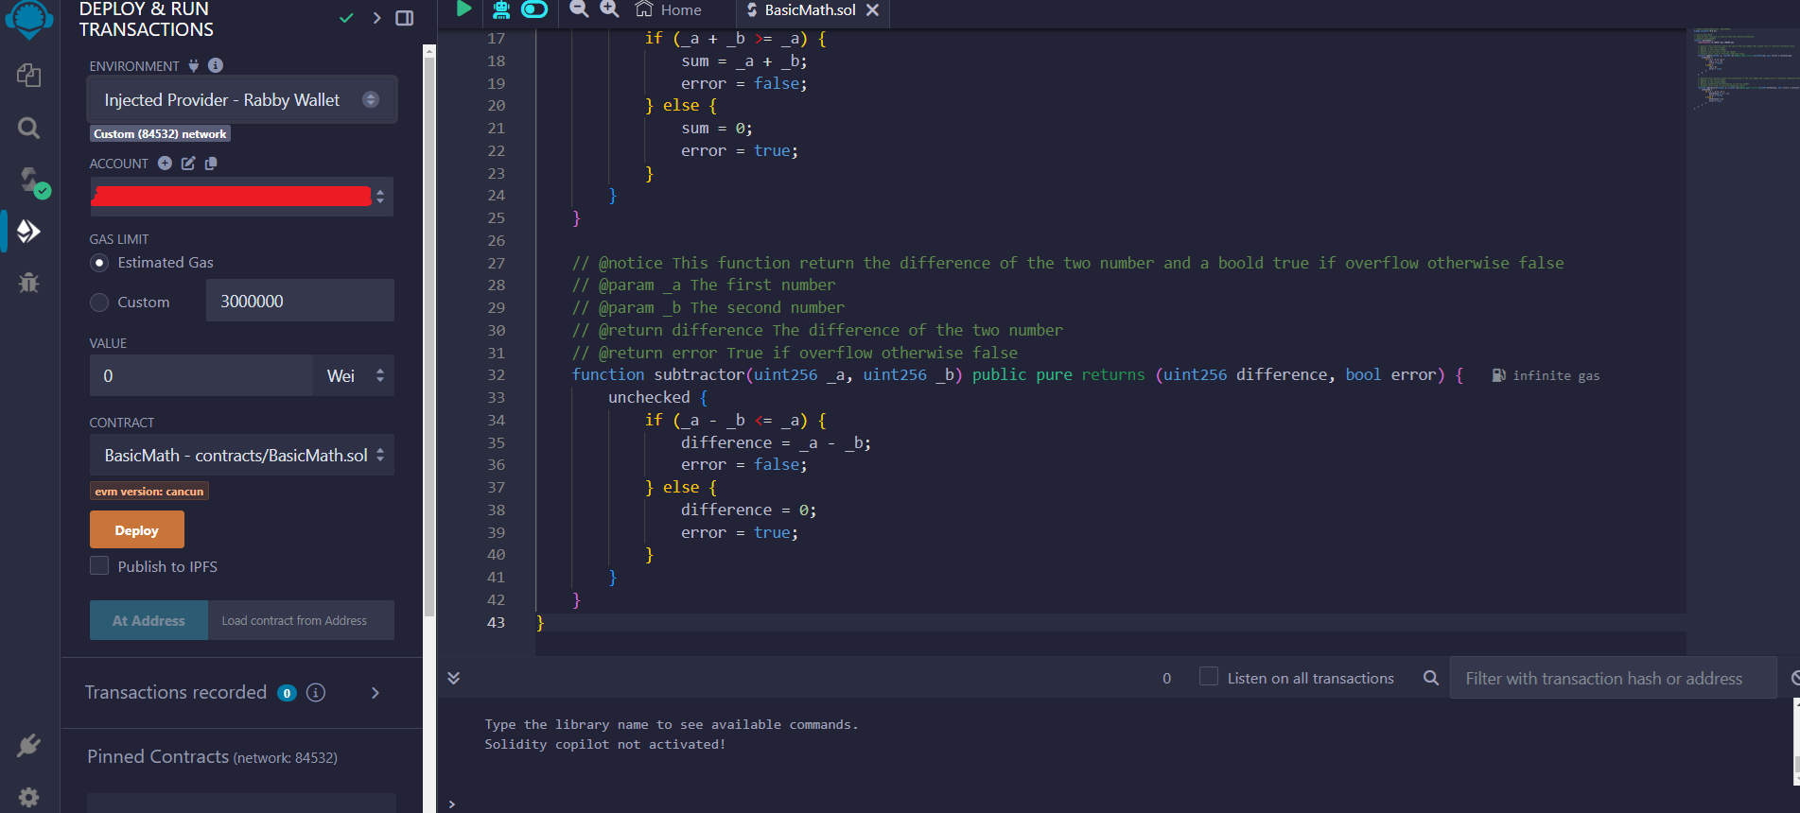
Task: Zoom in the editor with magnifier plus
Action: tap(610, 9)
